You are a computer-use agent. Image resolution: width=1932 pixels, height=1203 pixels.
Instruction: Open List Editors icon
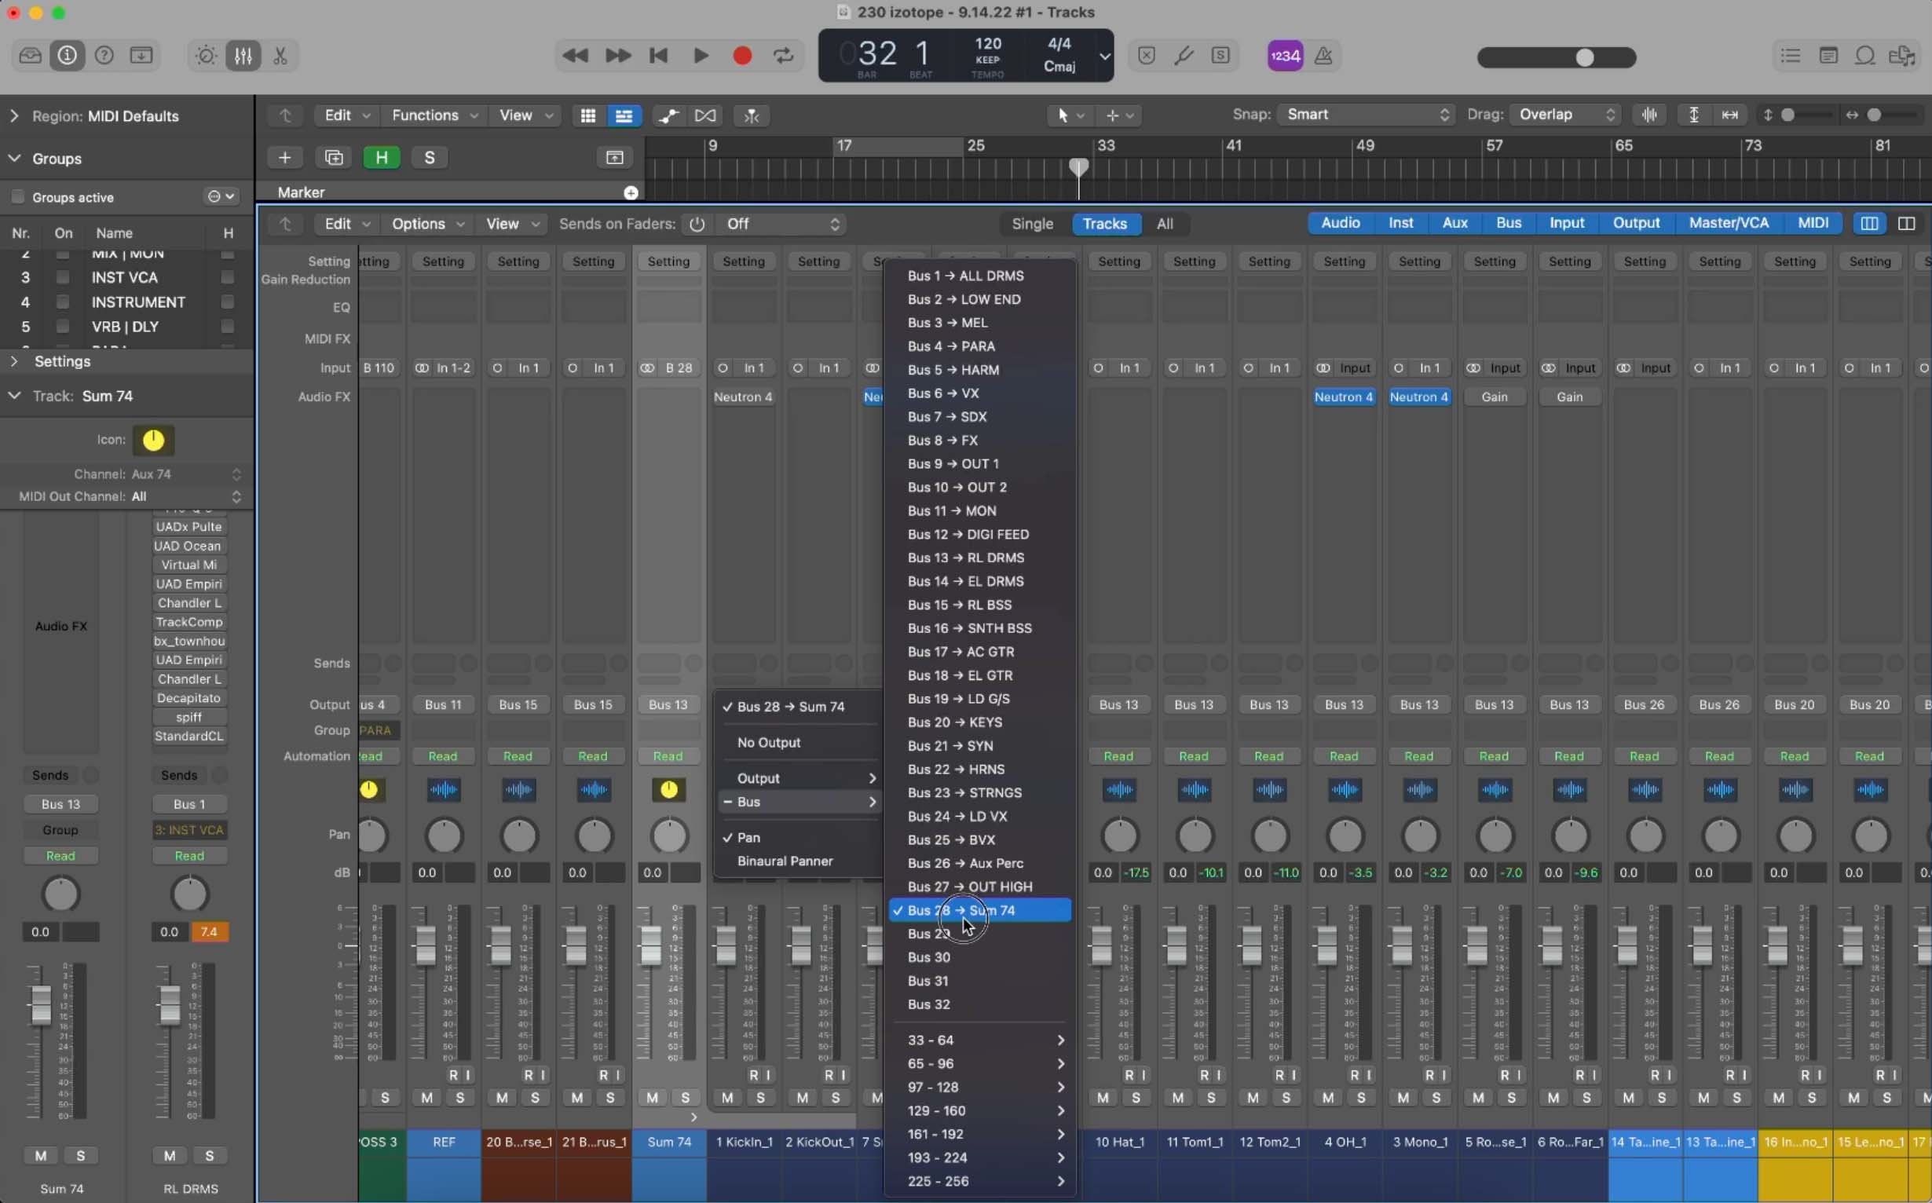pos(1791,56)
